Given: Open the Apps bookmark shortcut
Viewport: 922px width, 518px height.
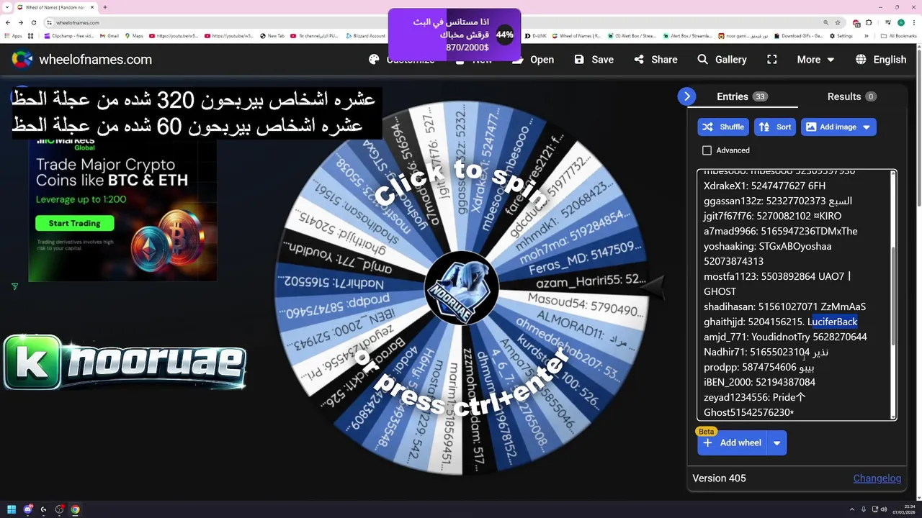Looking at the screenshot, I should 13,36.
